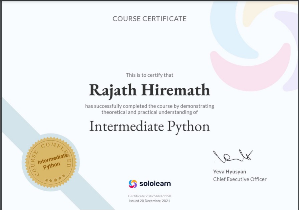This screenshot has height=210, width=299.
Task: Select the recipient name Rajath Hiremath
Action: point(149,90)
